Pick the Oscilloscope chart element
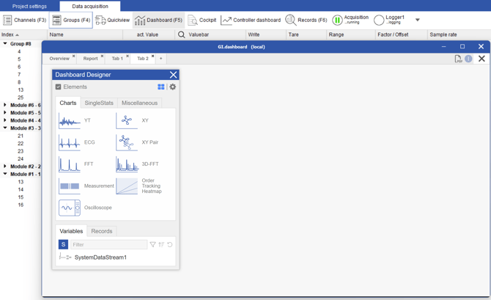Viewport: 491px width, 300px height. click(85, 208)
